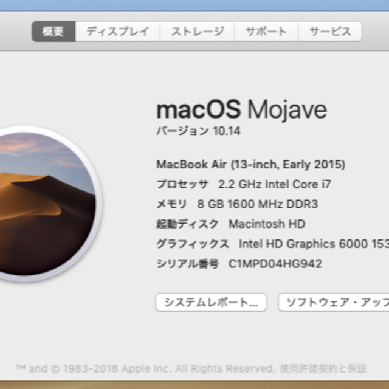Click the 起動ディスク label
Image resolution: width=389 pixels, height=389 pixels.
coord(187,224)
